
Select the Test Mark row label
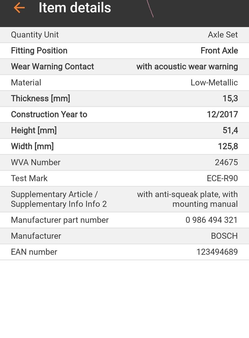coord(29,178)
